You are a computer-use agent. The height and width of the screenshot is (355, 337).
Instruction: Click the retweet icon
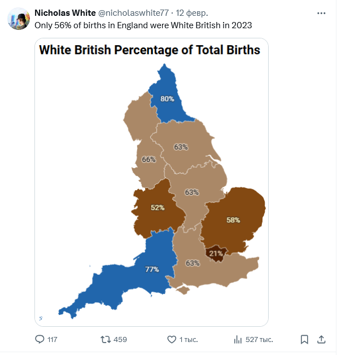(x=106, y=339)
